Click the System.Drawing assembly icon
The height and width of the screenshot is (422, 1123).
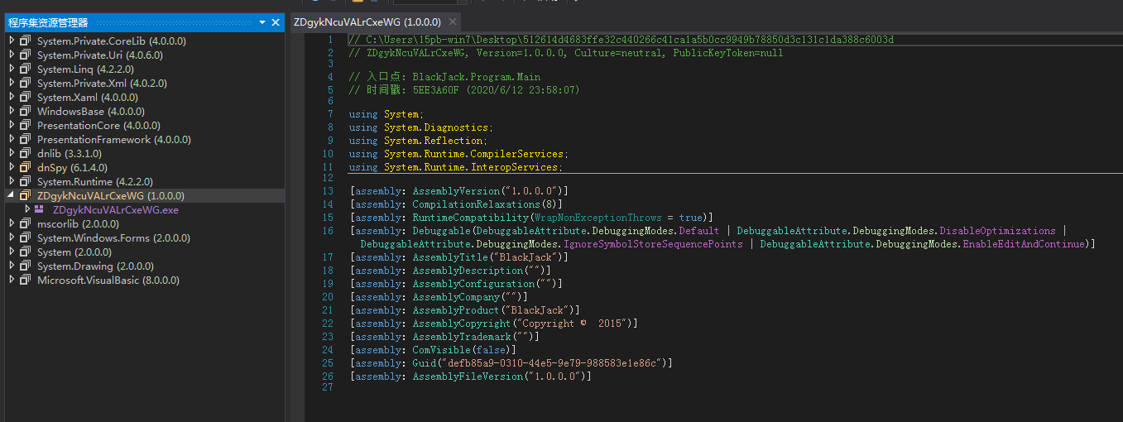coord(25,266)
